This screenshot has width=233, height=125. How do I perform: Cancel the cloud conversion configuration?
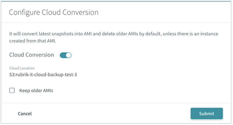pos(25,114)
